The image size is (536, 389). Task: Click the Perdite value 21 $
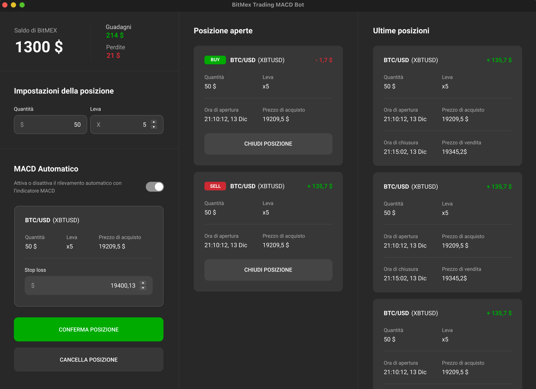(x=113, y=55)
